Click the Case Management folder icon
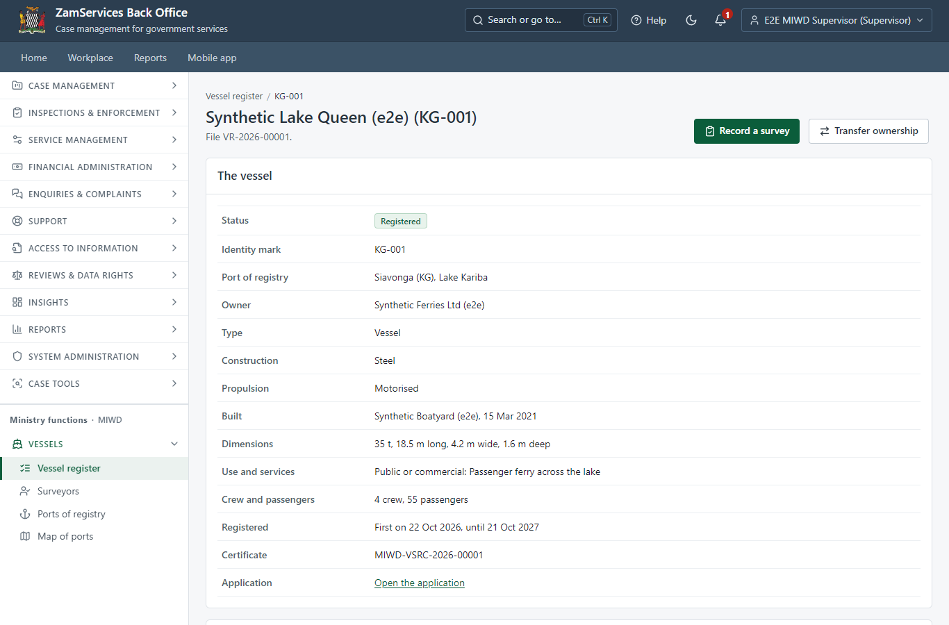 [x=17, y=85]
